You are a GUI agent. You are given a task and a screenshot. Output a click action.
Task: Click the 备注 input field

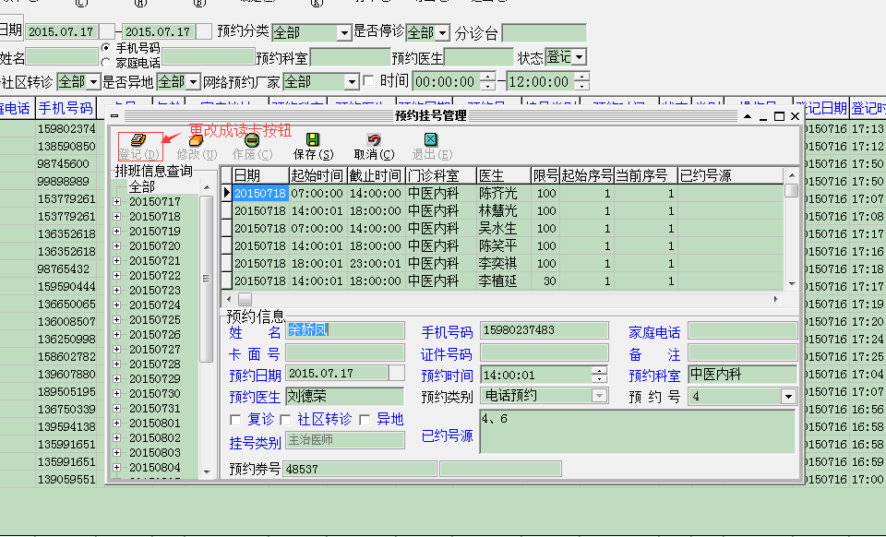coord(742,352)
